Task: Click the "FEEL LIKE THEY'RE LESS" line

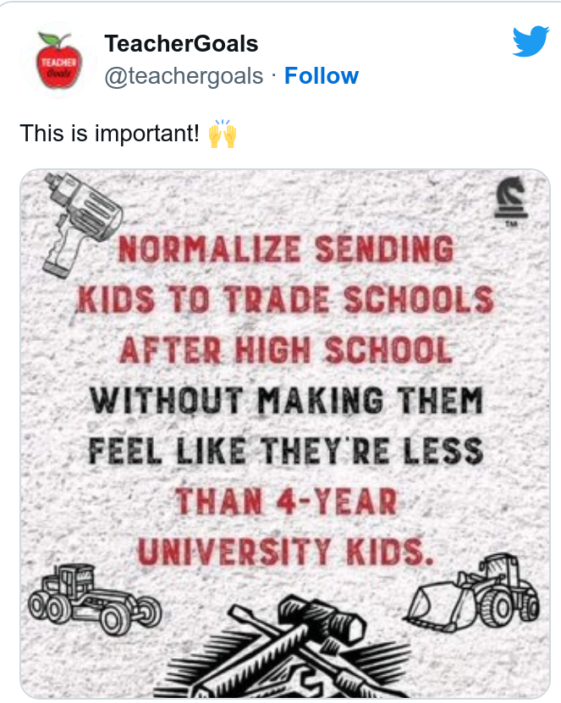Action: click(x=284, y=449)
